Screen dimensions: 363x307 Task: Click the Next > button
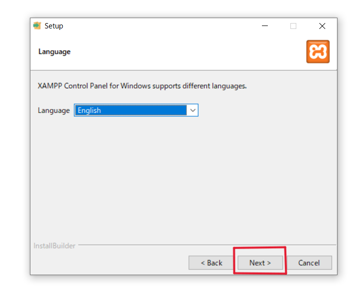coord(260,263)
